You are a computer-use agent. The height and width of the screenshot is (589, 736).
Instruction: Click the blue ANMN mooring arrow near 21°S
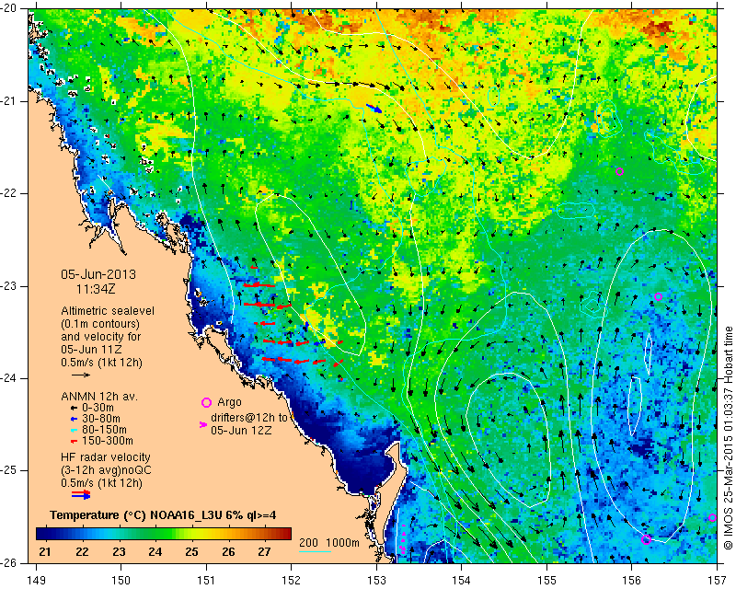point(374,109)
